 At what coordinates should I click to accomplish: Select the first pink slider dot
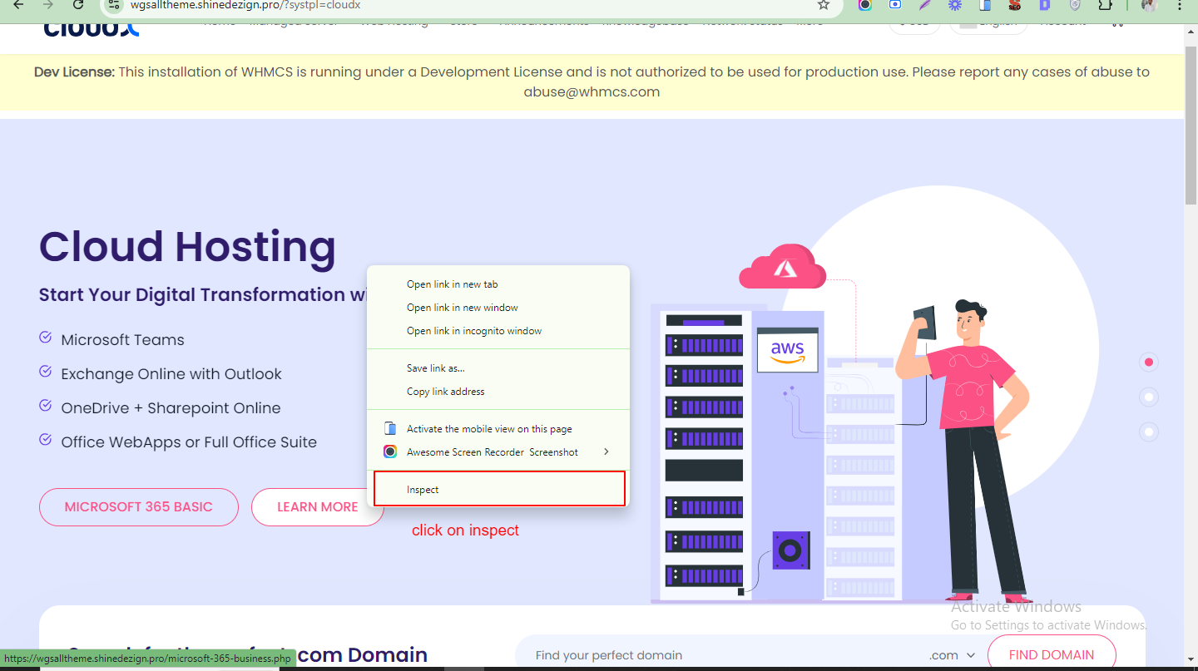pyautogui.click(x=1149, y=363)
